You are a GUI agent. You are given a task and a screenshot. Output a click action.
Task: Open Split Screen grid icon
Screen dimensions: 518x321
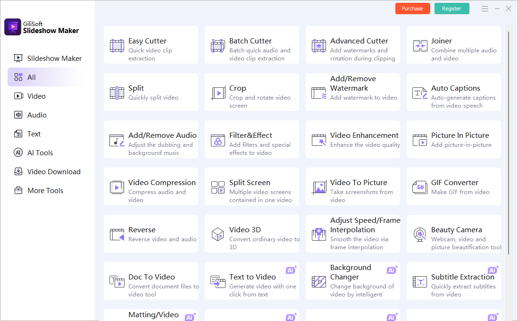(x=217, y=187)
